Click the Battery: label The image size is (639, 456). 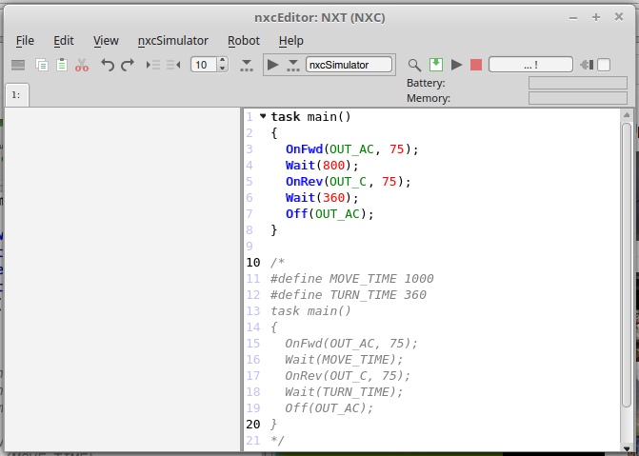[426, 83]
